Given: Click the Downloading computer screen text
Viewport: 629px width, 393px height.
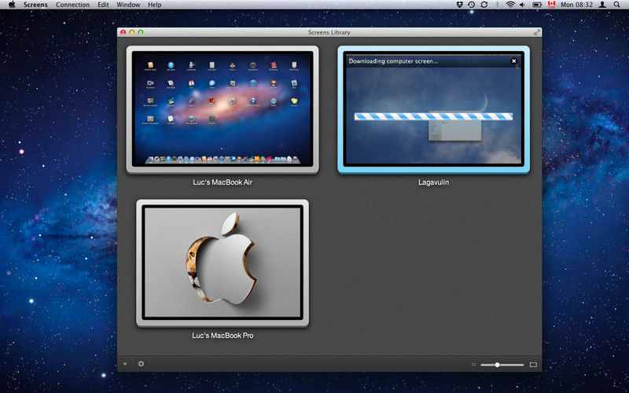Looking at the screenshot, I should [x=394, y=61].
